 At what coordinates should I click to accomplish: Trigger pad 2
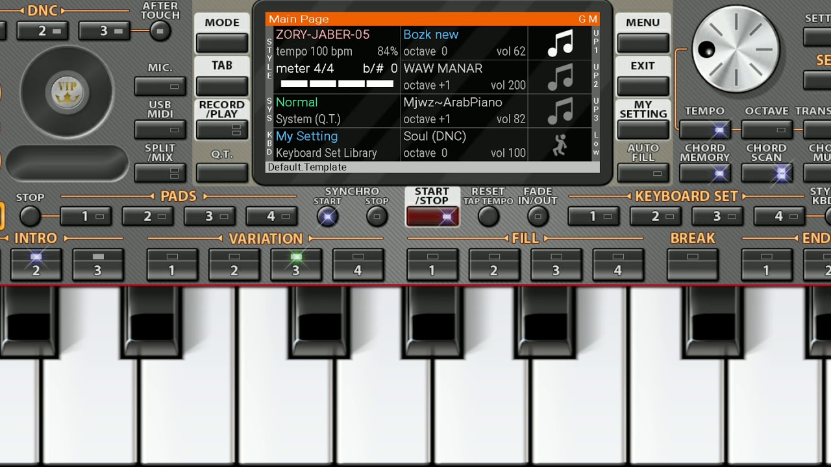(147, 216)
